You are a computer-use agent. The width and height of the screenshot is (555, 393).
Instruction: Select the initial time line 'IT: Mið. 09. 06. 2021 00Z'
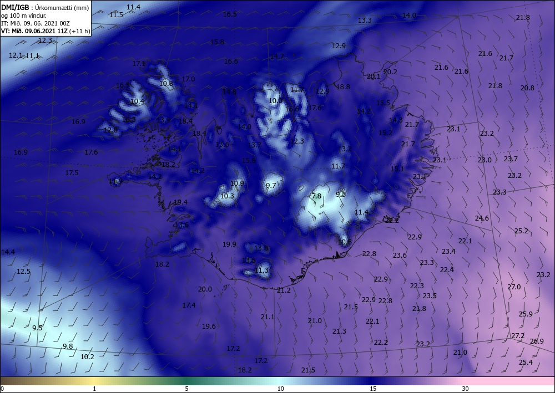[36, 23]
